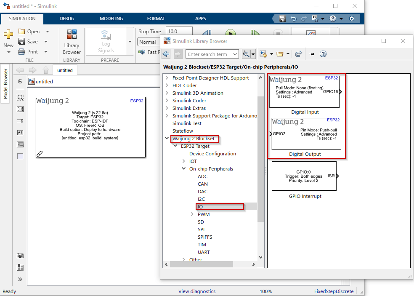Expand Simulink Support Package for Arduino node
Screen dimensions: 414x296
coord(167,115)
